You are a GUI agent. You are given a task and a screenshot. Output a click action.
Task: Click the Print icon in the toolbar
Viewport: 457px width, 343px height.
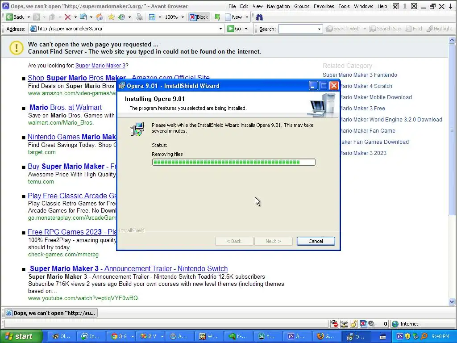point(140,17)
